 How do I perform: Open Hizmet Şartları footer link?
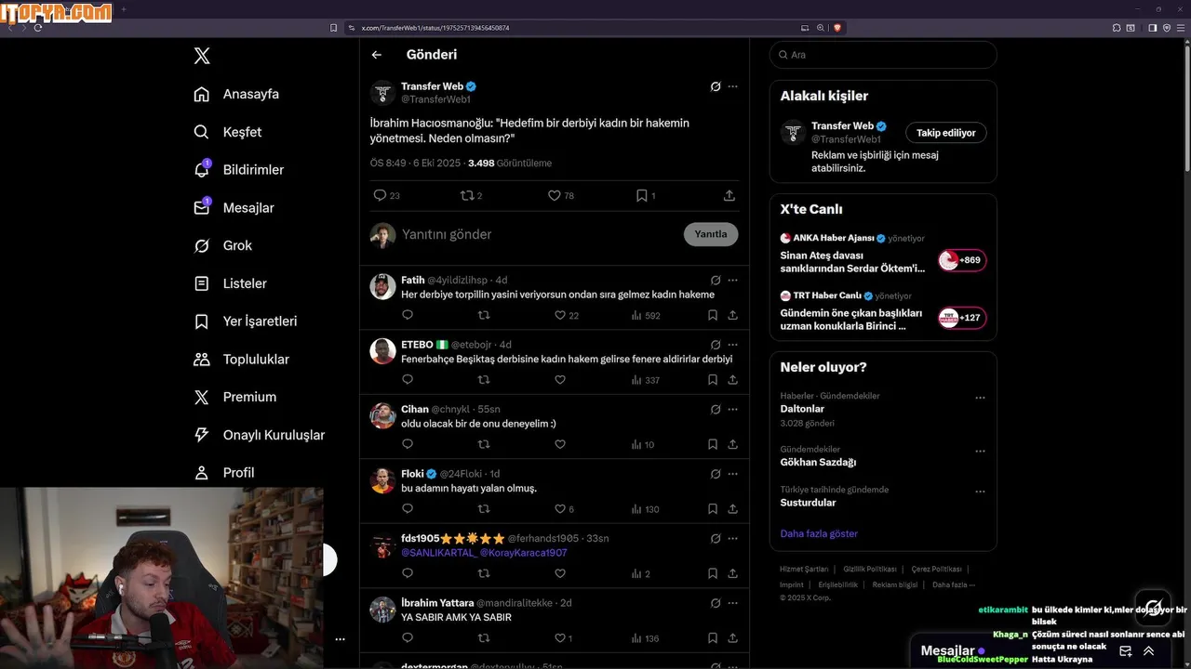click(x=804, y=569)
